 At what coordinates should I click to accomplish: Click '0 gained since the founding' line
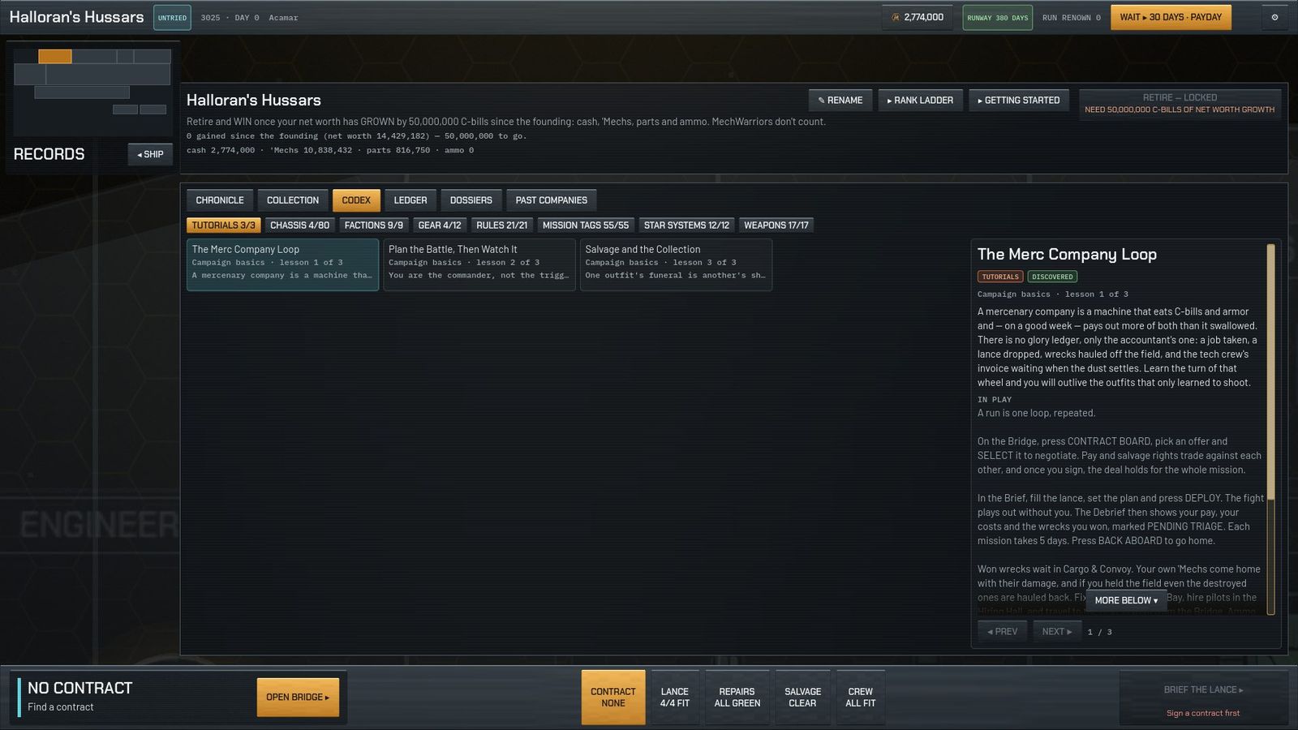pyautogui.click(x=357, y=136)
